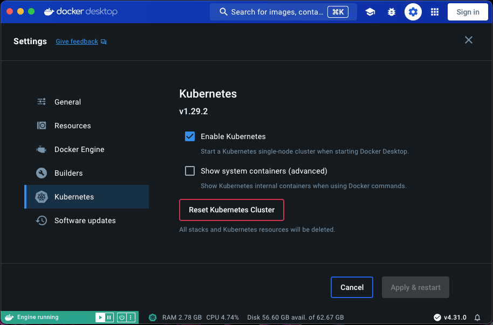This screenshot has height=325, width=493.
Task: Click the engine play button
Action: (100, 317)
